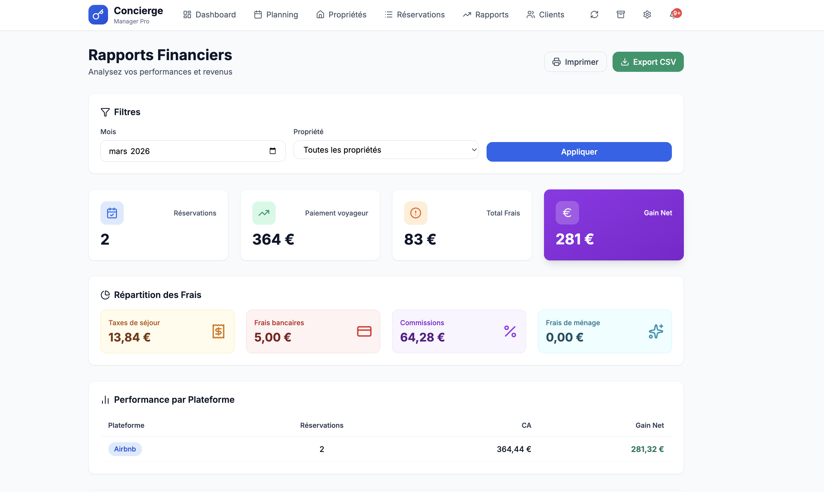The width and height of the screenshot is (824, 492).
Task: Open the Toutes les propriétés dropdown
Action: [386, 149]
